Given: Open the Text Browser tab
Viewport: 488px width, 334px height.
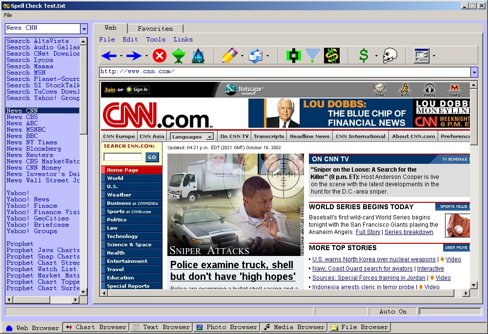Looking at the screenshot, I should [x=162, y=327].
